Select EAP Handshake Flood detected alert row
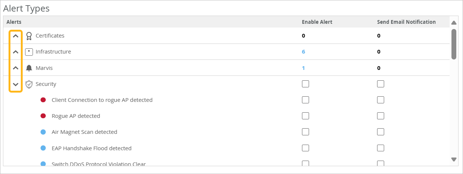463x174 pixels. pos(91,148)
